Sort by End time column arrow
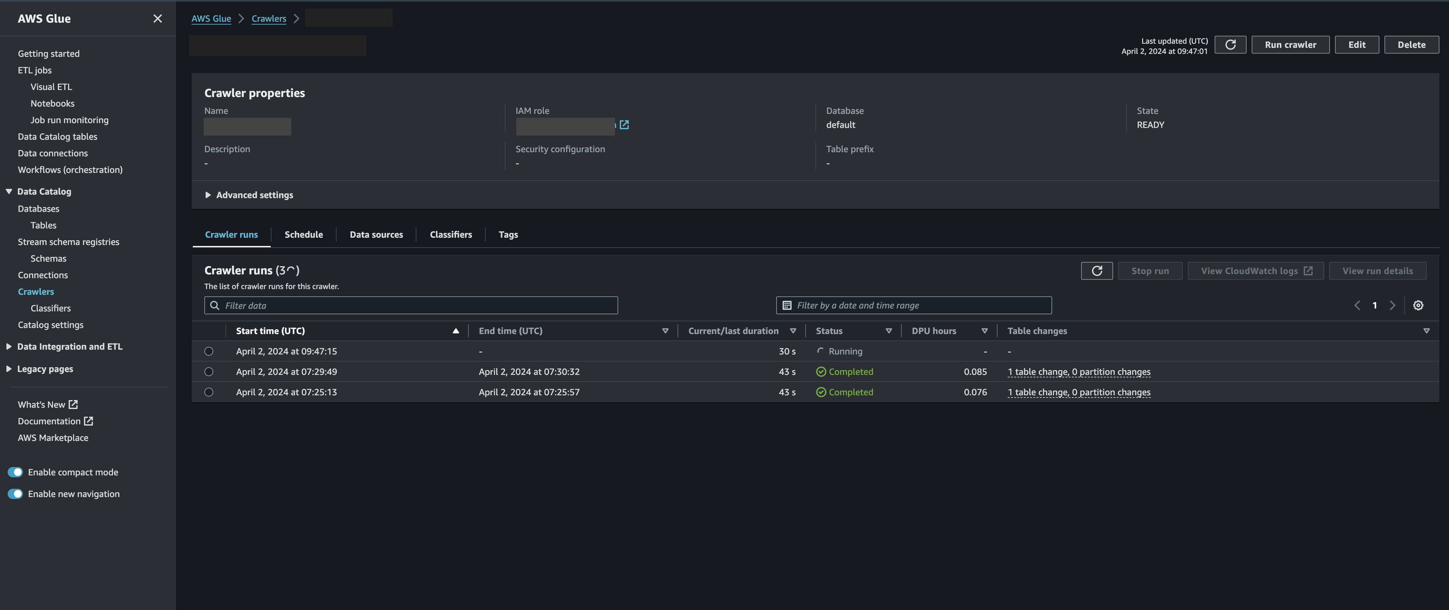Image resolution: width=1449 pixels, height=610 pixels. click(x=665, y=331)
